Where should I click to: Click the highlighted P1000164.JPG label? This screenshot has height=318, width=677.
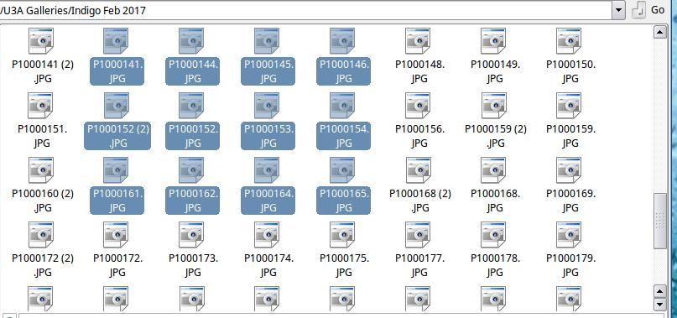268,201
